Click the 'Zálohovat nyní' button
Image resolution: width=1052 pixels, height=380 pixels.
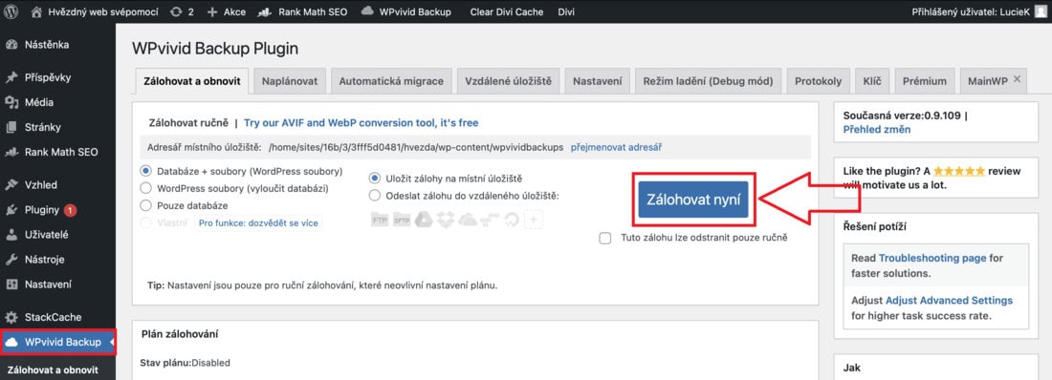click(x=693, y=200)
